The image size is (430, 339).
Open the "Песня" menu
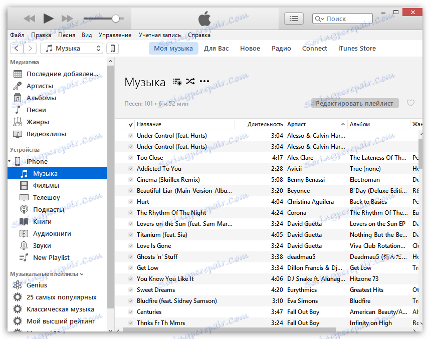tap(66, 35)
